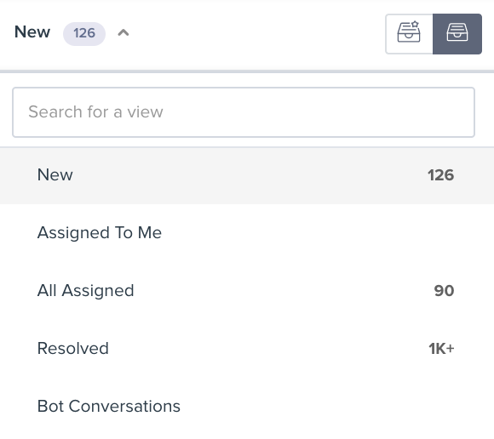Viewport: 494px width, 439px height.
Task: Select the All Assigned view
Action: point(247,291)
